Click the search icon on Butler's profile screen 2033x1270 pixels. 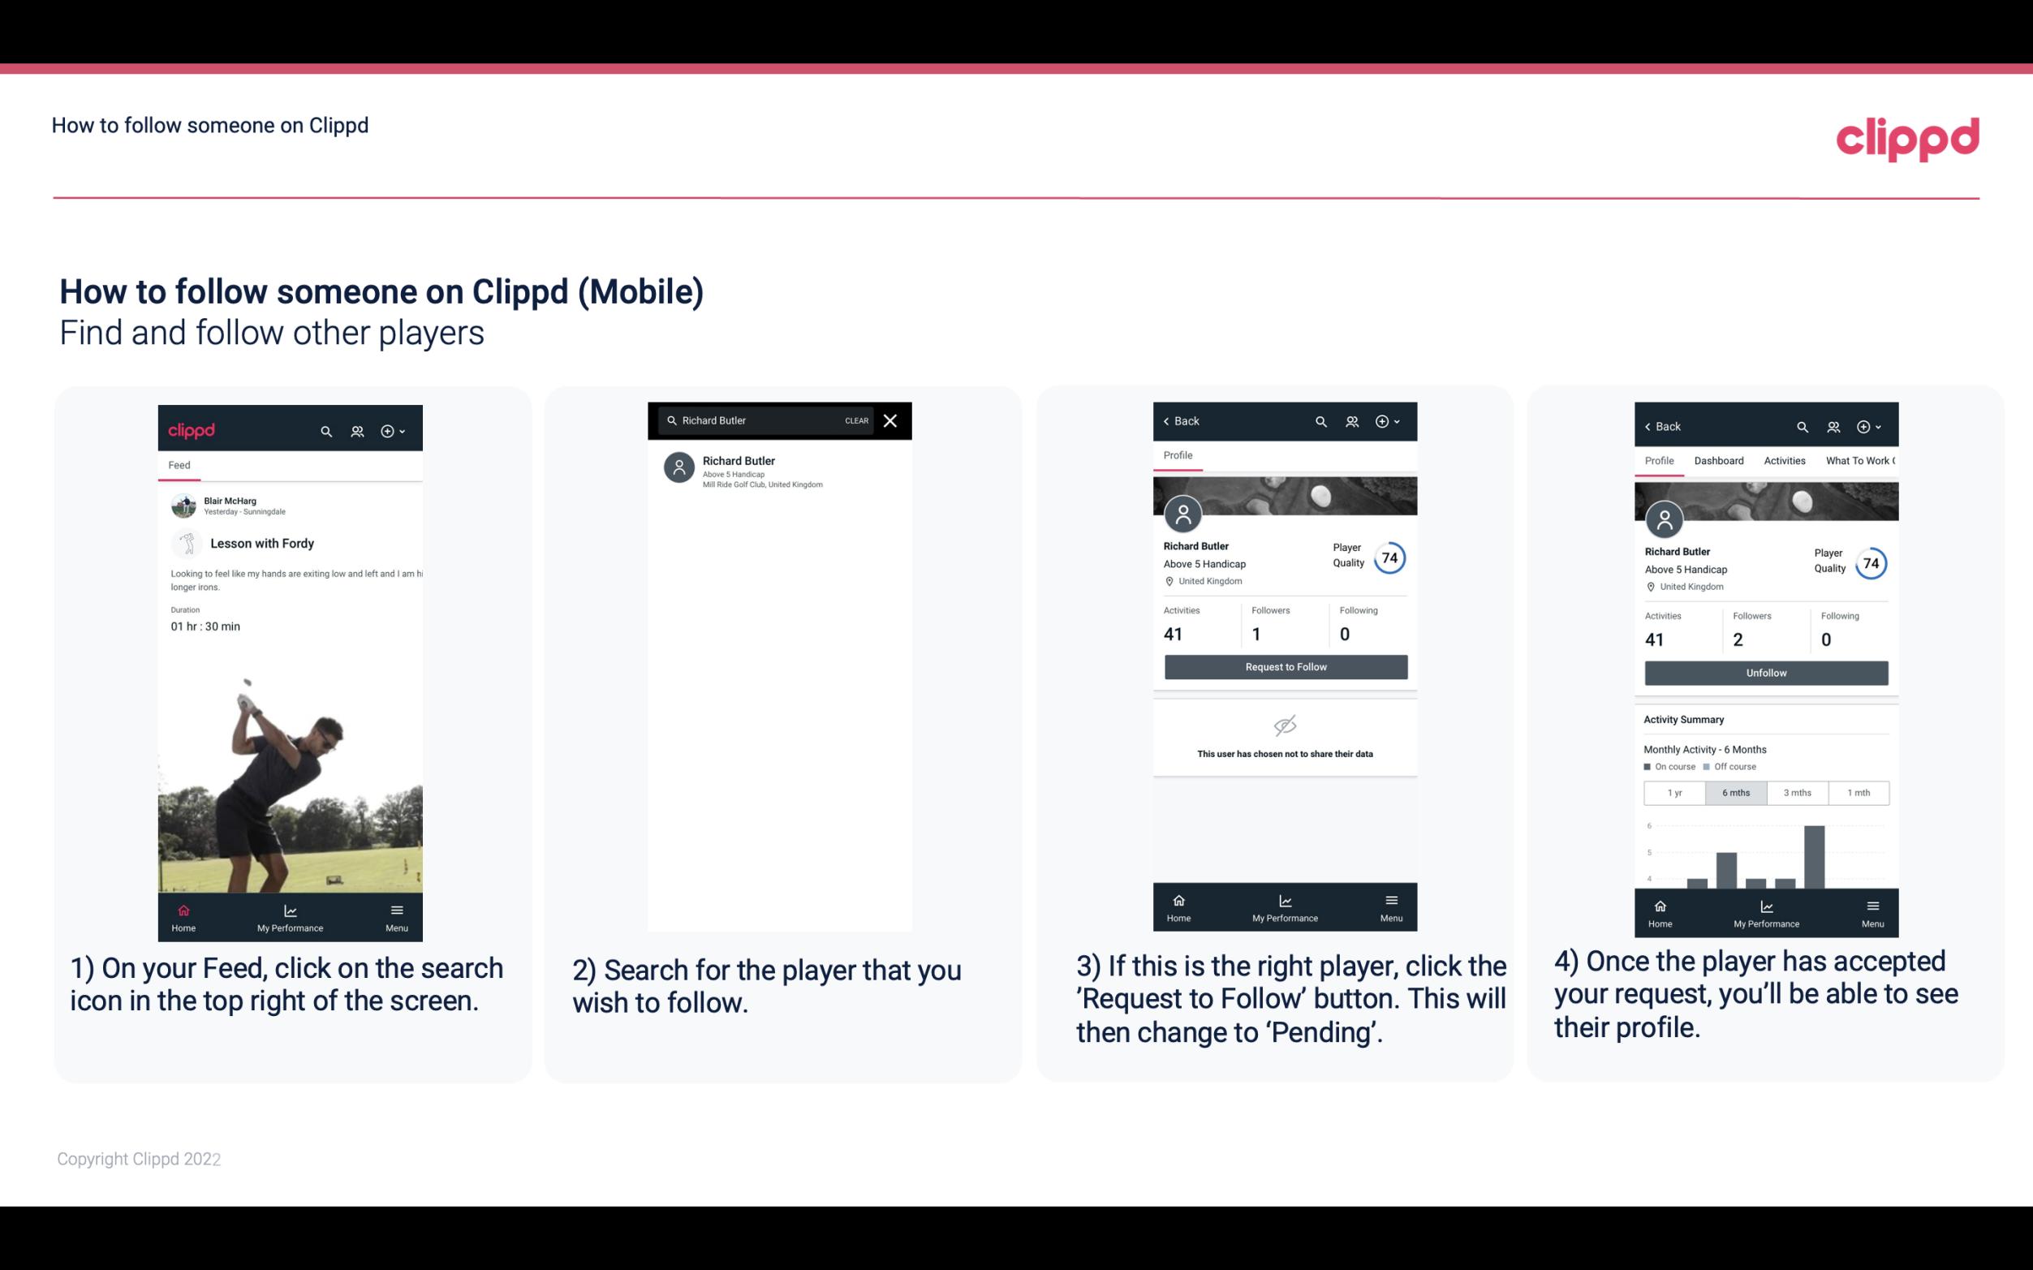coord(1320,421)
